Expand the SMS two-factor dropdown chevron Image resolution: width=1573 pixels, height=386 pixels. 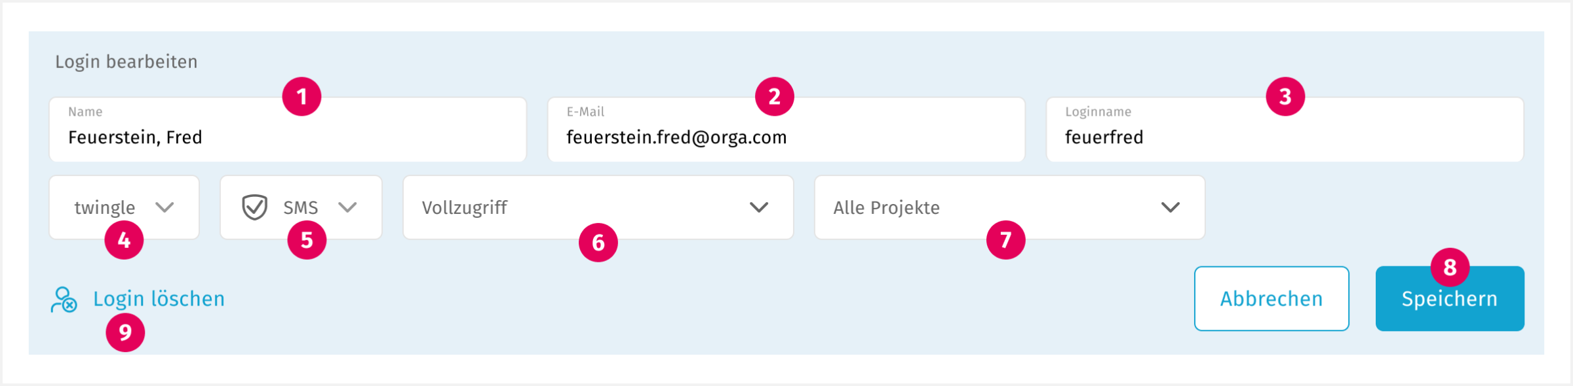(x=347, y=207)
